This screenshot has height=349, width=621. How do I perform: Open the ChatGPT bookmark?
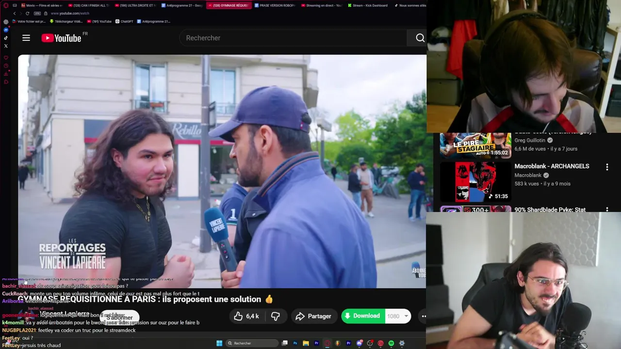[125, 21]
